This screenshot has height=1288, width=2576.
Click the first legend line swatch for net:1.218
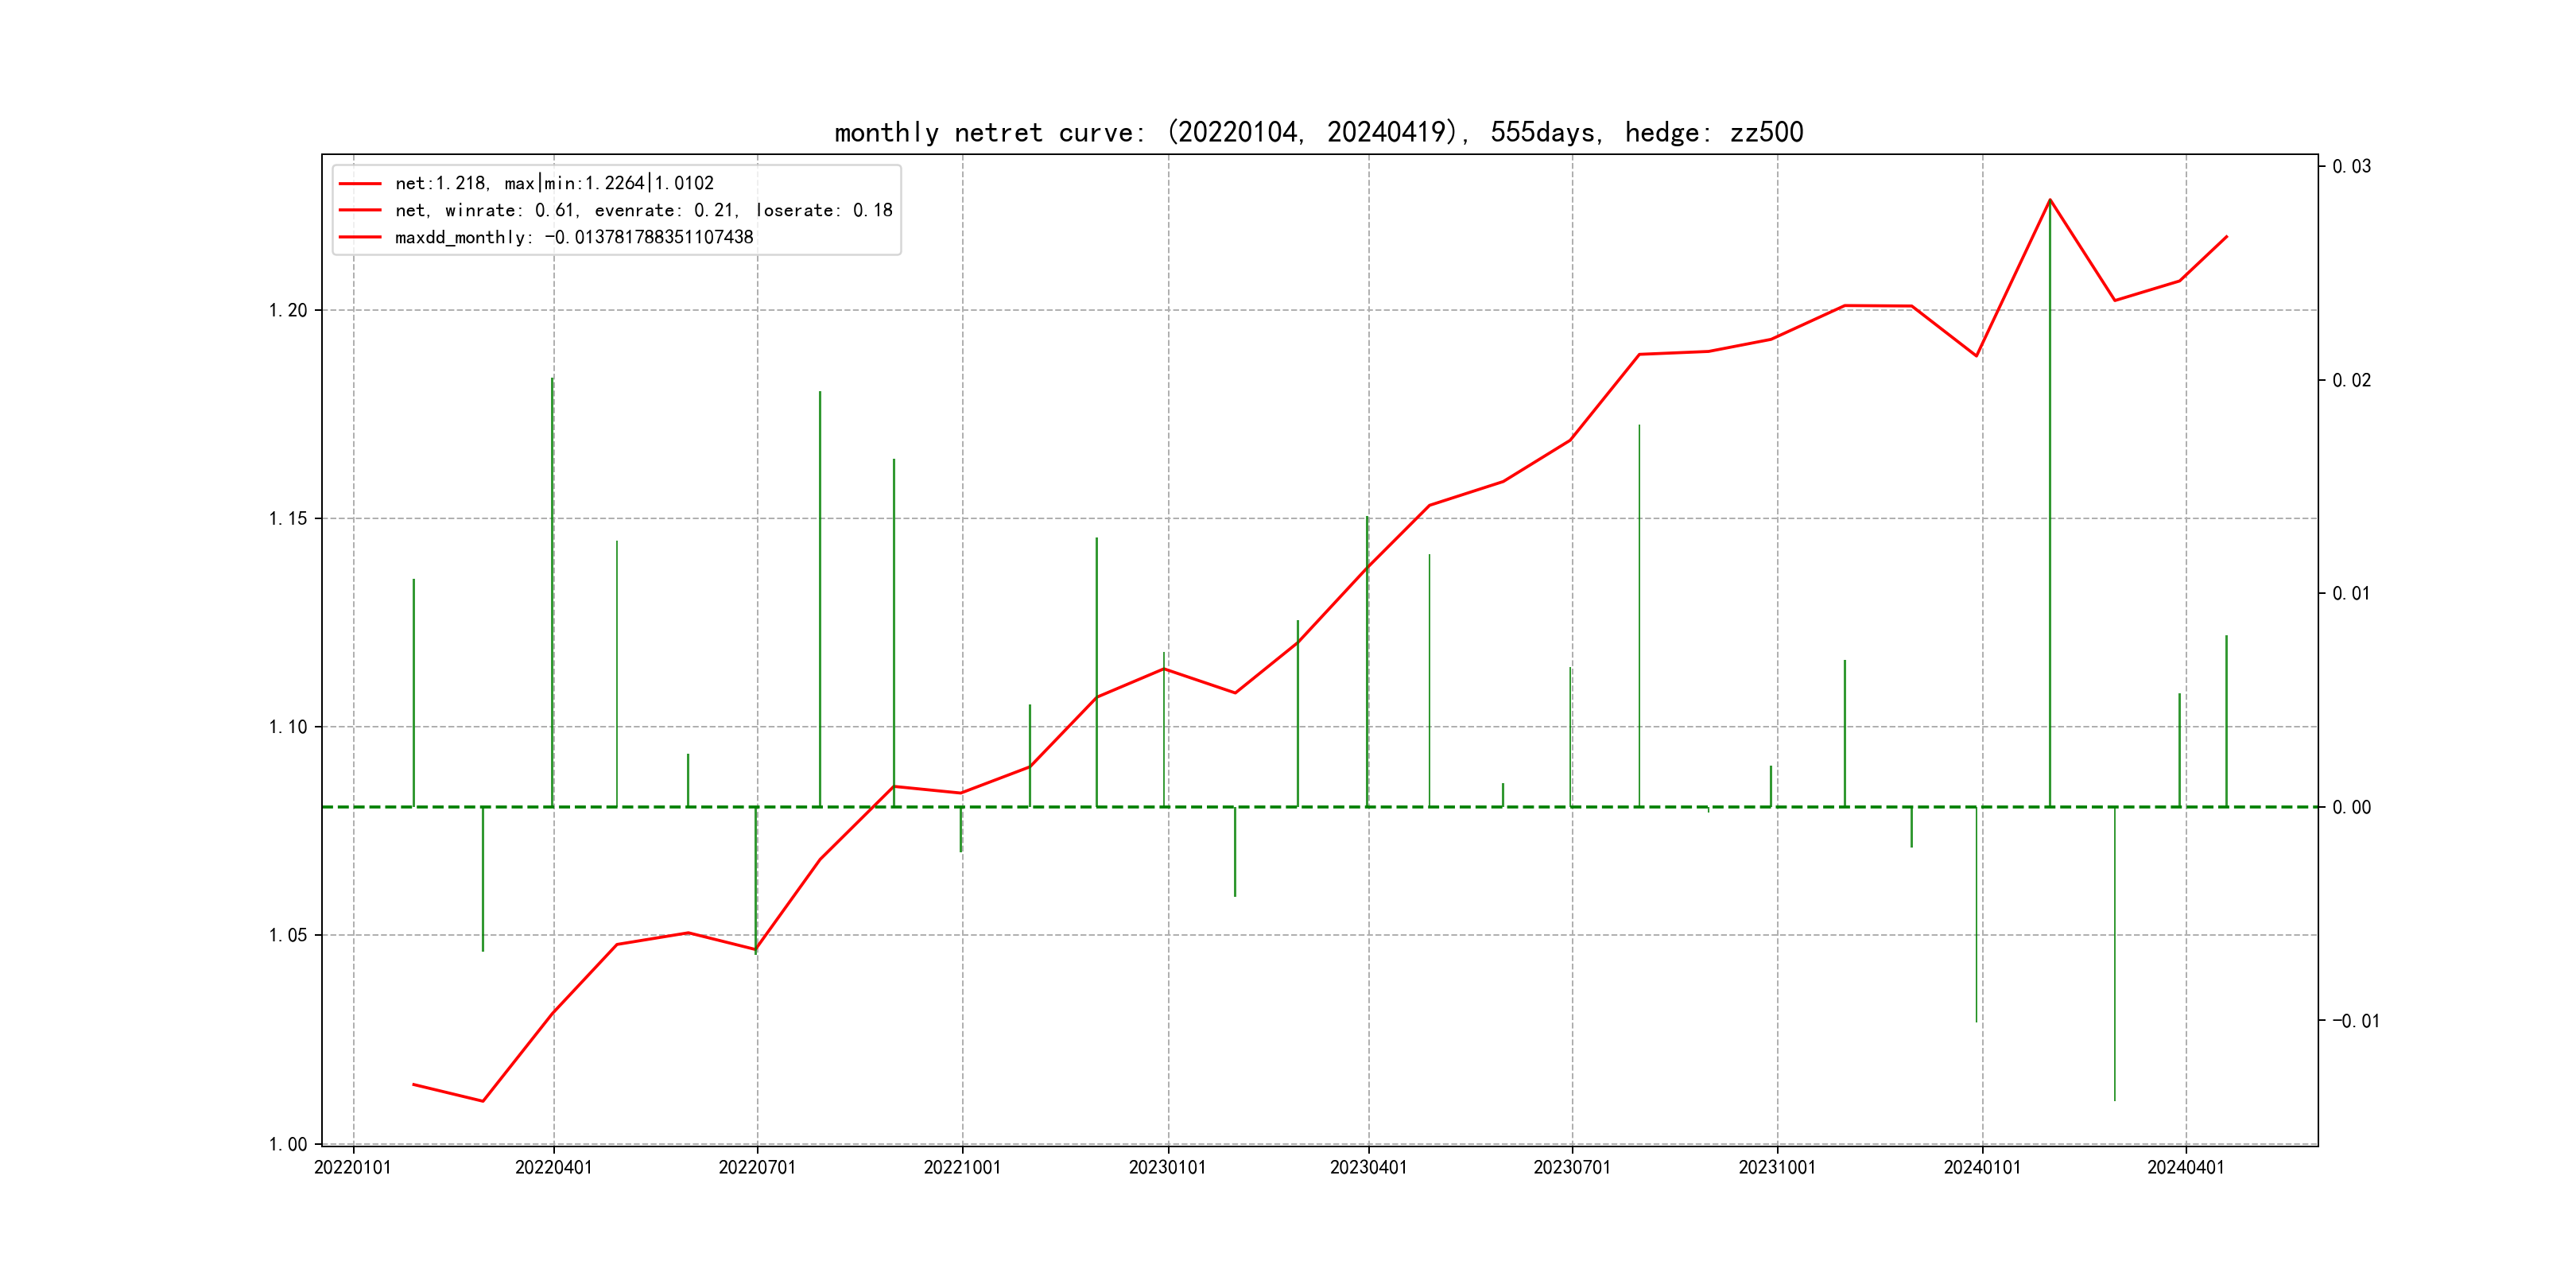[x=360, y=184]
